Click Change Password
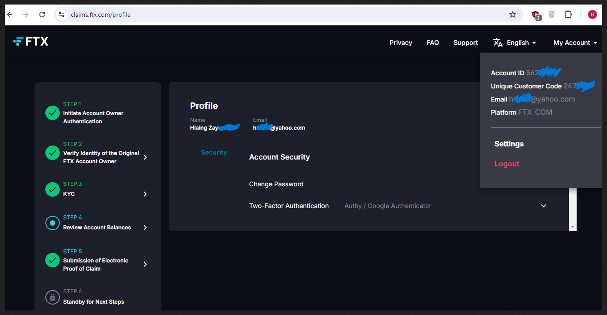 pos(276,184)
